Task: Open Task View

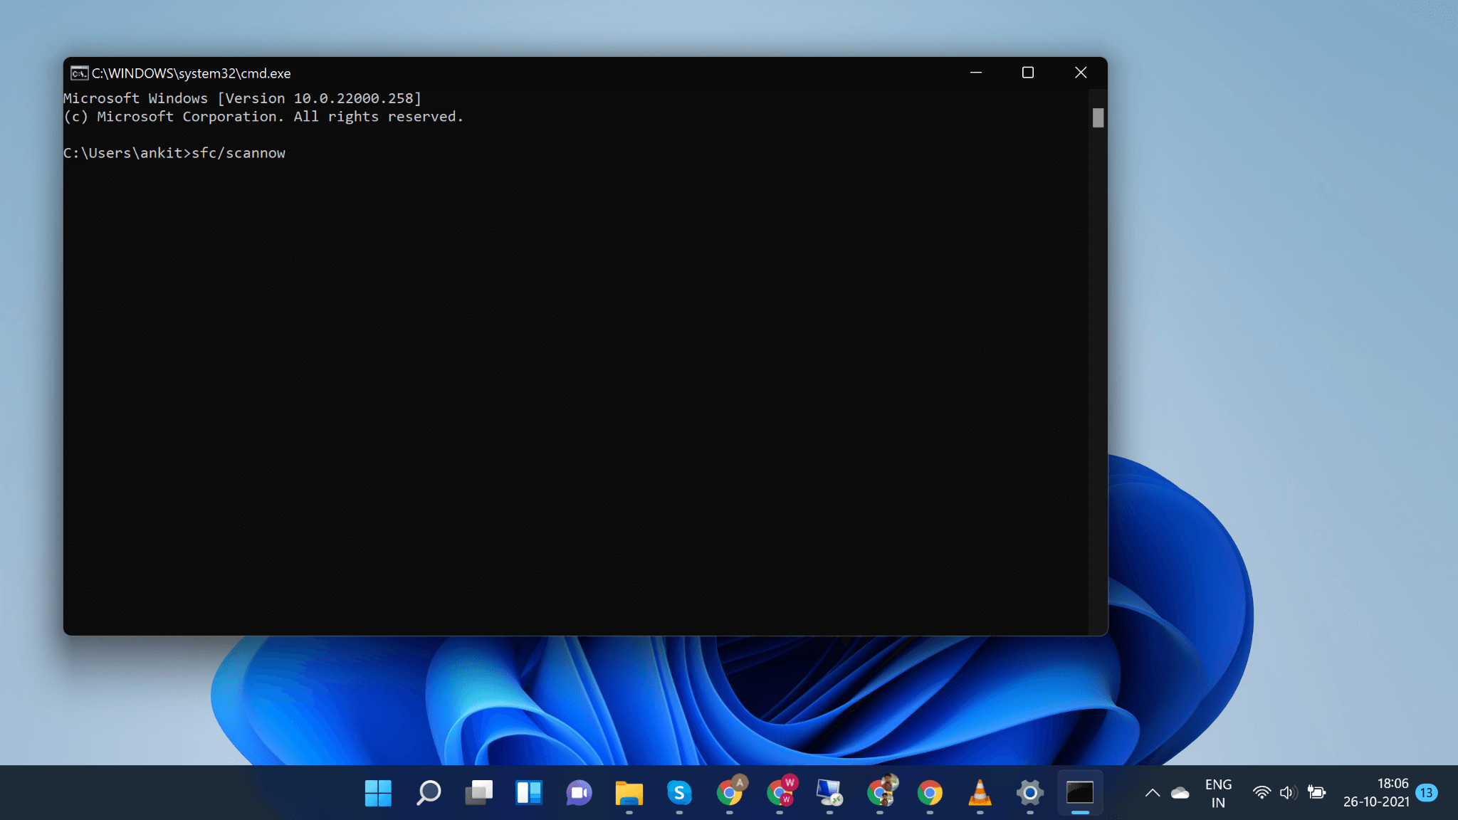Action: click(478, 792)
